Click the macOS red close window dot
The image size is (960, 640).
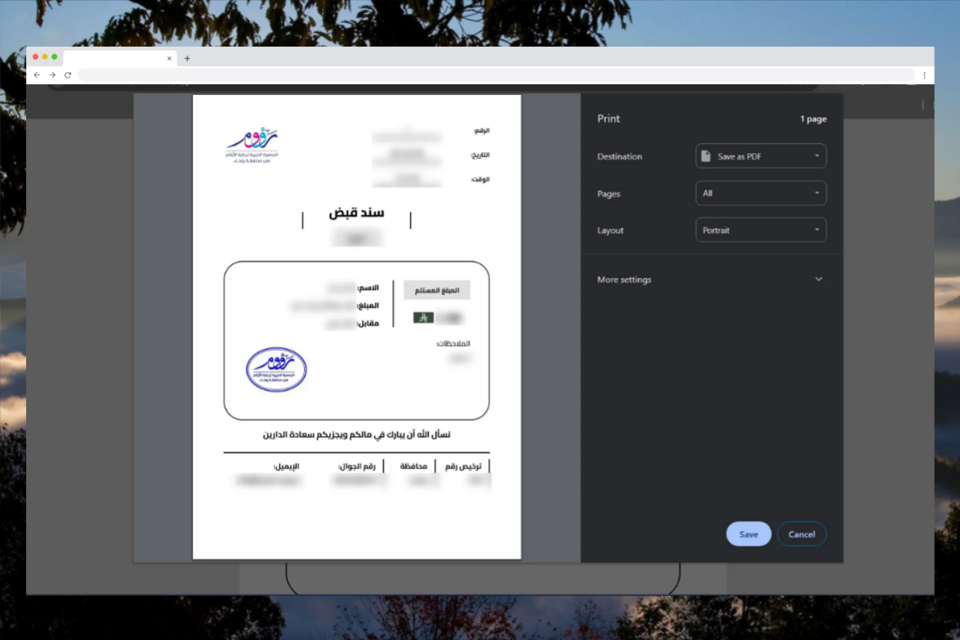click(35, 57)
